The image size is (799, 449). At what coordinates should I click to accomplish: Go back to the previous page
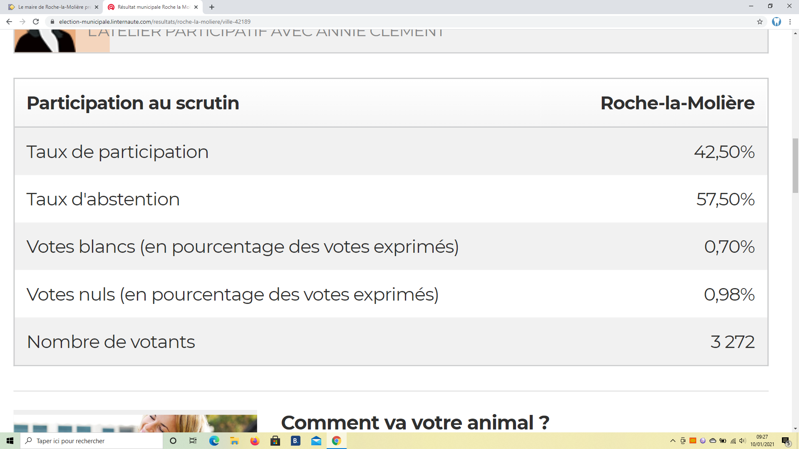tap(9, 22)
